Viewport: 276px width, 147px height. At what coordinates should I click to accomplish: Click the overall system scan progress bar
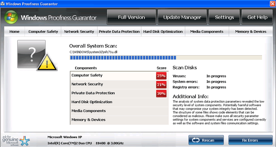point(165,57)
